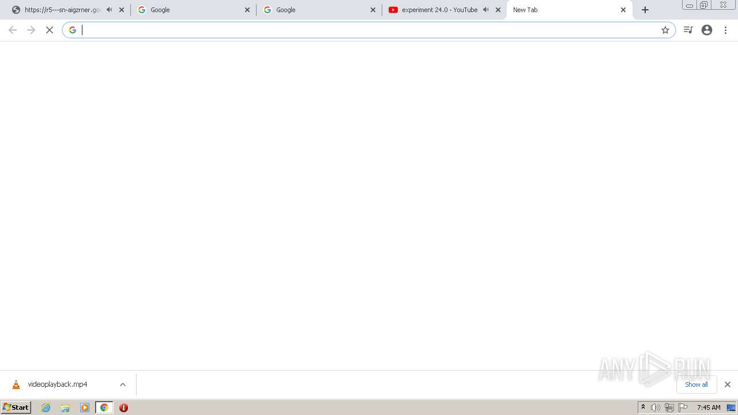738x415 pixels.
Task: Select Chrome in the taskbar
Action: click(x=104, y=408)
